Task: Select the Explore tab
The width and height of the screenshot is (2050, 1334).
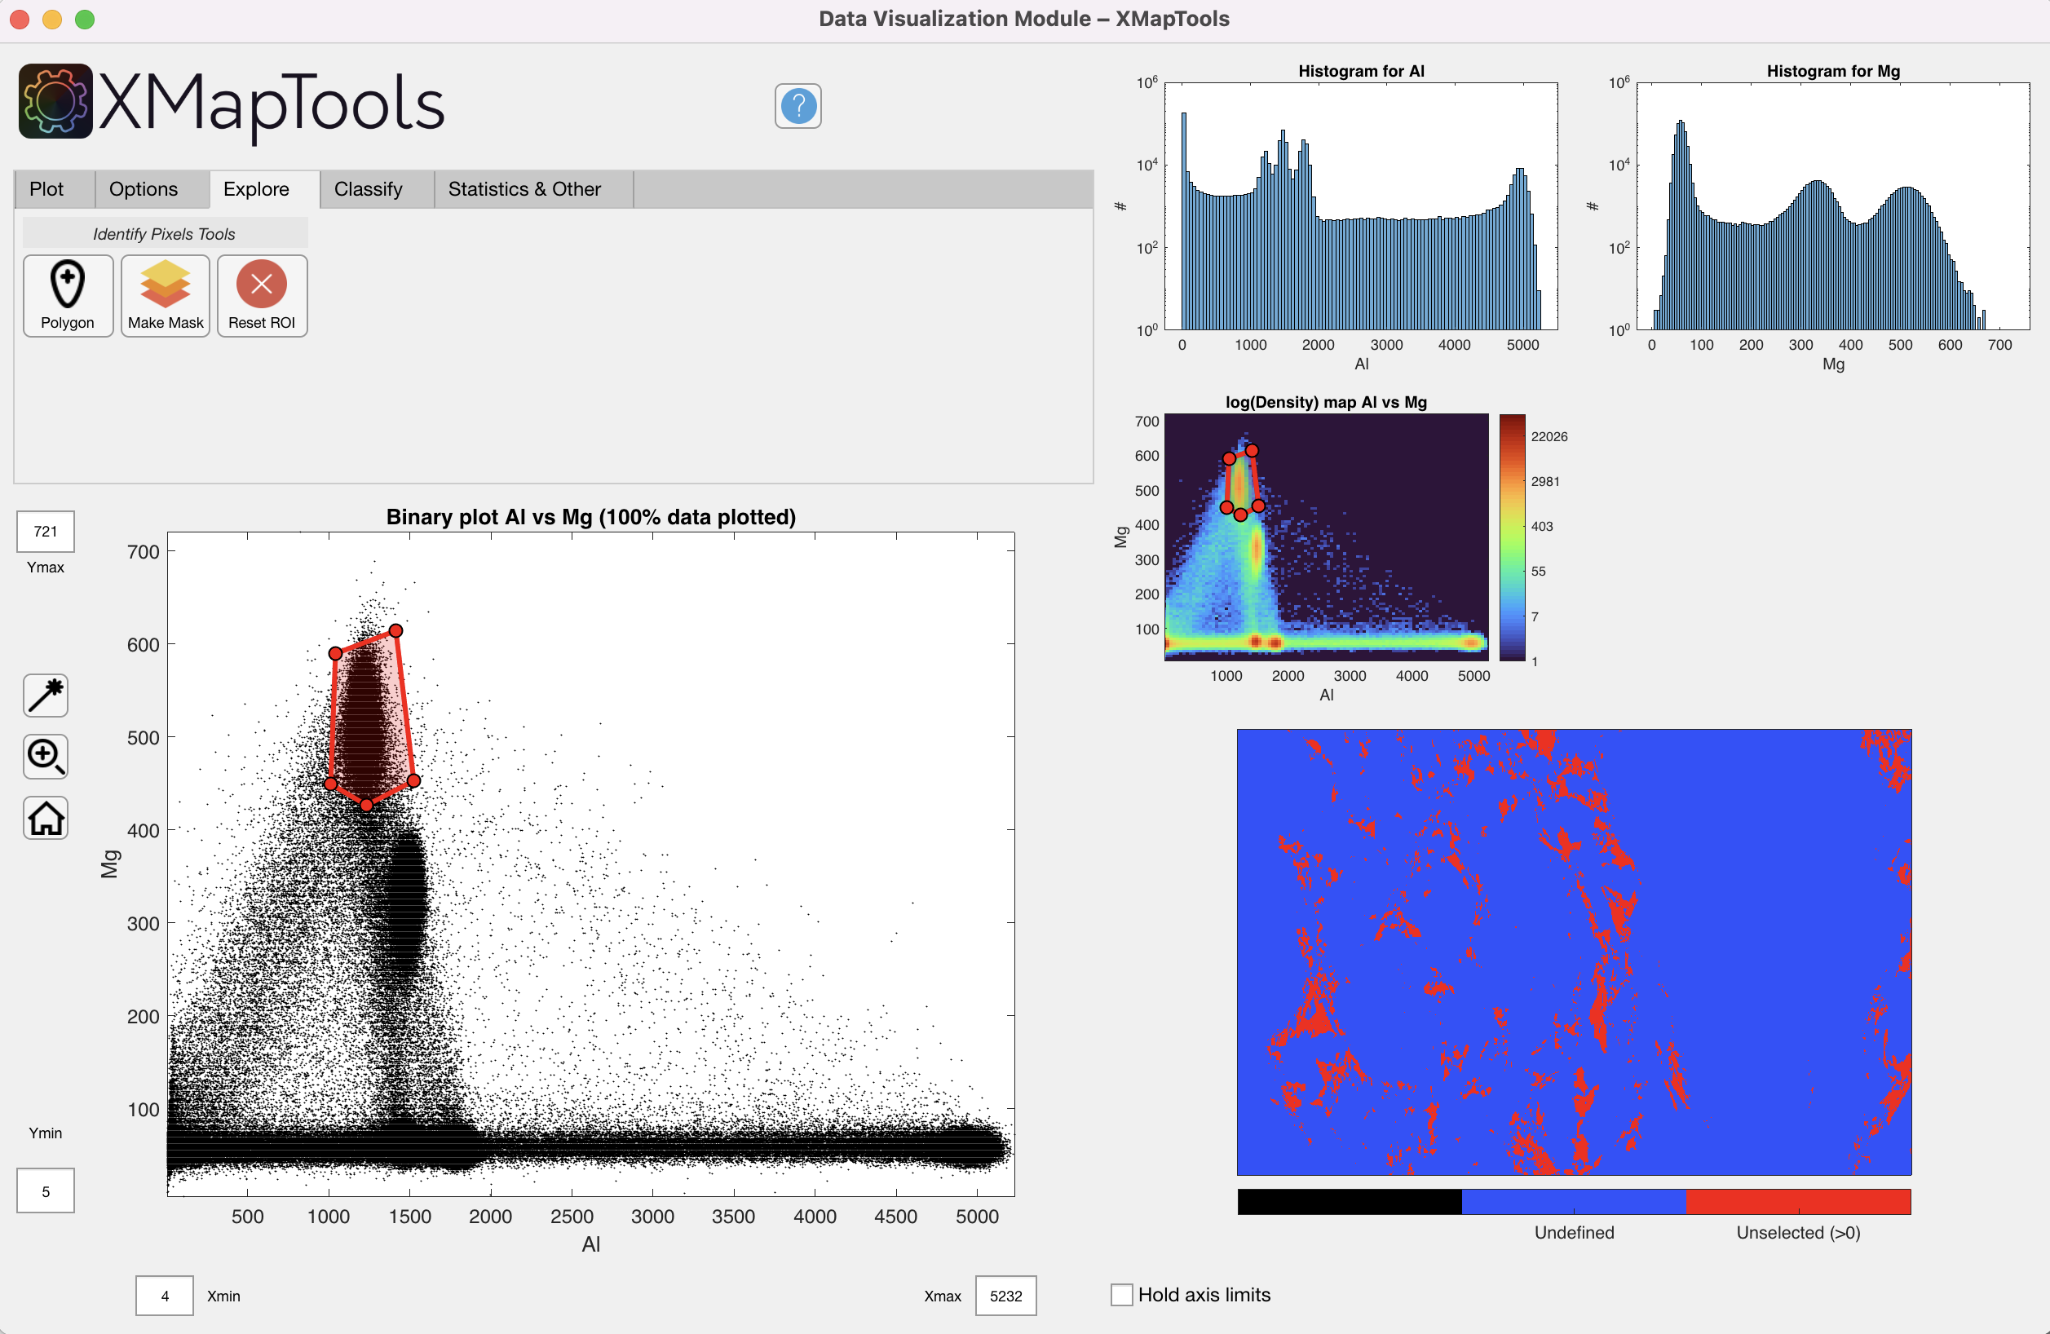Action: click(255, 188)
